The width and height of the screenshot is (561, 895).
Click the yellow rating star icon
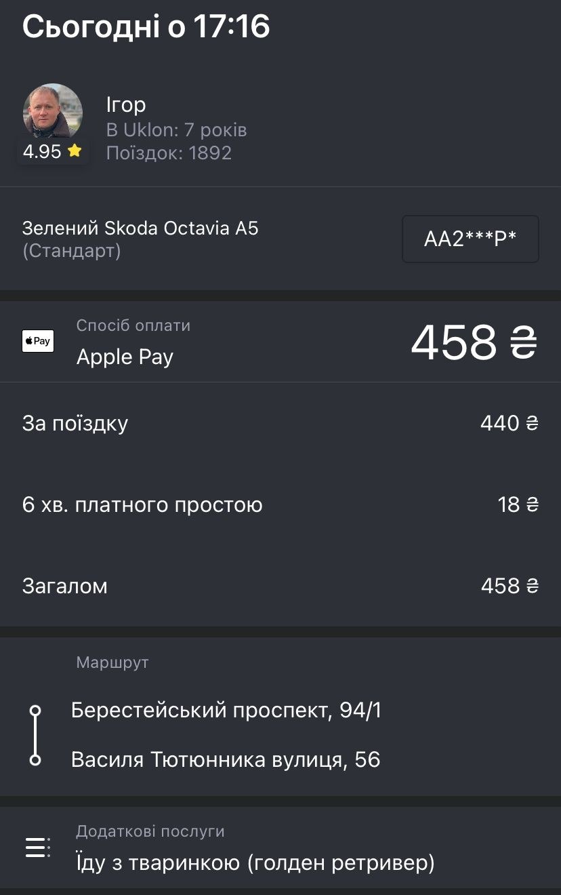coord(75,151)
